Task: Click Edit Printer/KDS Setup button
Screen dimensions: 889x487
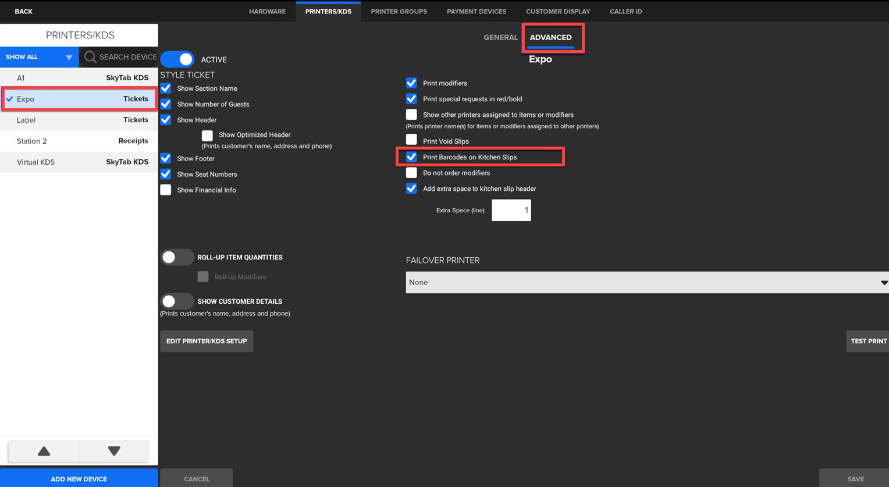Action: [x=207, y=341]
